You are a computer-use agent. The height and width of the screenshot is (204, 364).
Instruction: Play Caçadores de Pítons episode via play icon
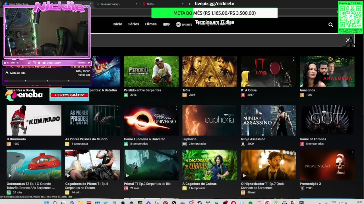(69, 176)
